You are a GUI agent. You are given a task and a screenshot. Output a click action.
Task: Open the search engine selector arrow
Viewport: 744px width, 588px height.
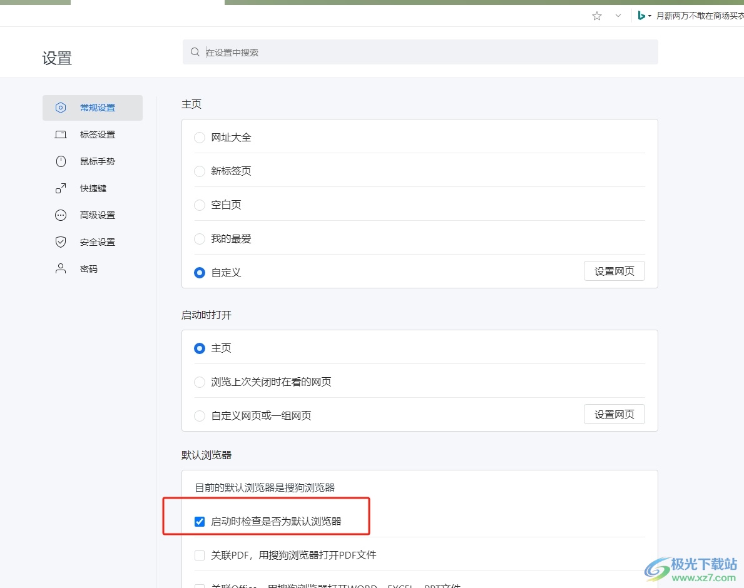[x=650, y=16]
